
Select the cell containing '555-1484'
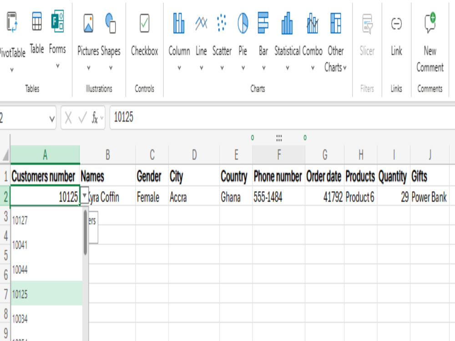(x=278, y=196)
